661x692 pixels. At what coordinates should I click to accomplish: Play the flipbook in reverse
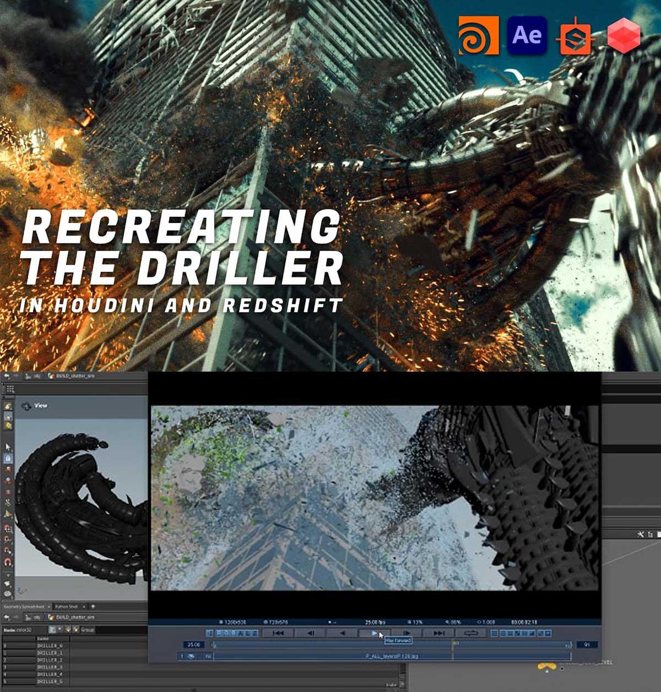coord(342,633)
